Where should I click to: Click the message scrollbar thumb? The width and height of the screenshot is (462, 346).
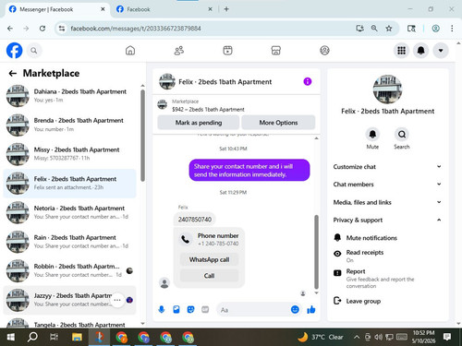[316, 252]
